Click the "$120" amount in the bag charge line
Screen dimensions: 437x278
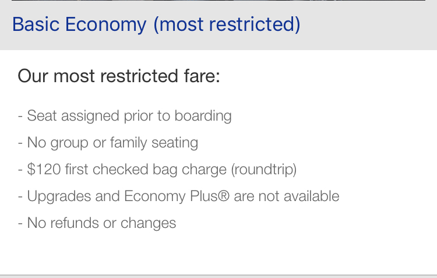(44, 169)
